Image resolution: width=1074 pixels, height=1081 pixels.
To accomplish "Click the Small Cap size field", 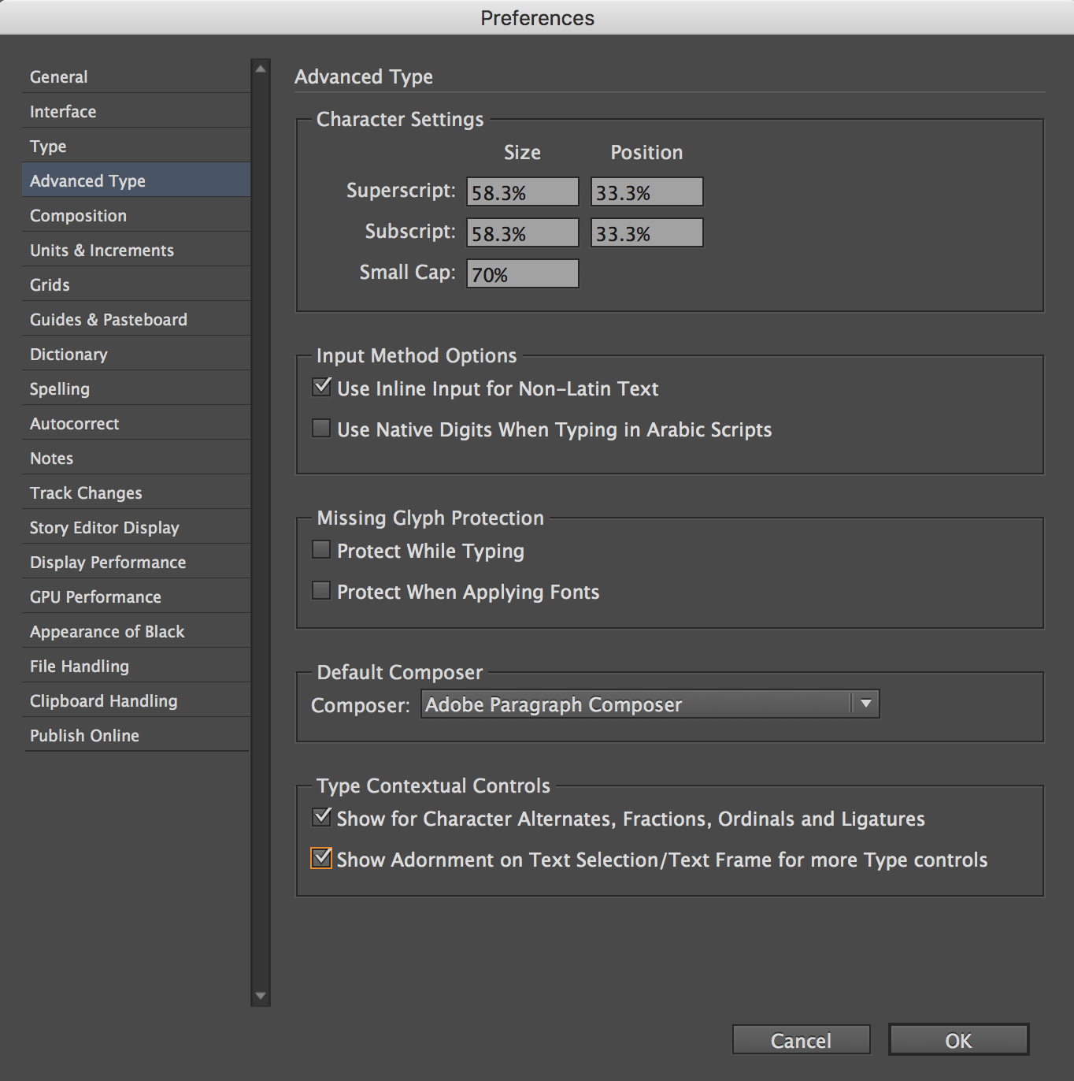I will [x=522, y=274].
